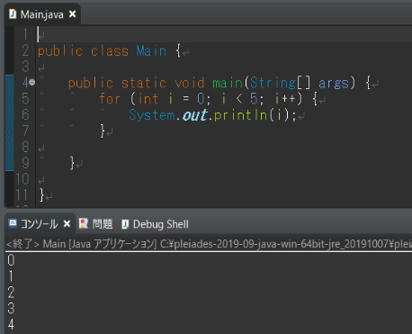Click the 'static' keyword on line 4
The height and width of the screenshot is (334, 412).
pos(144,83)
